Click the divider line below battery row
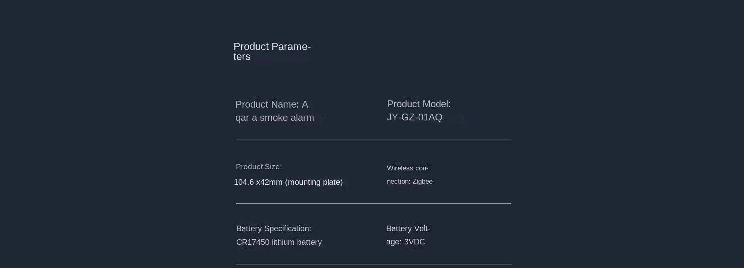 [373, 264]
